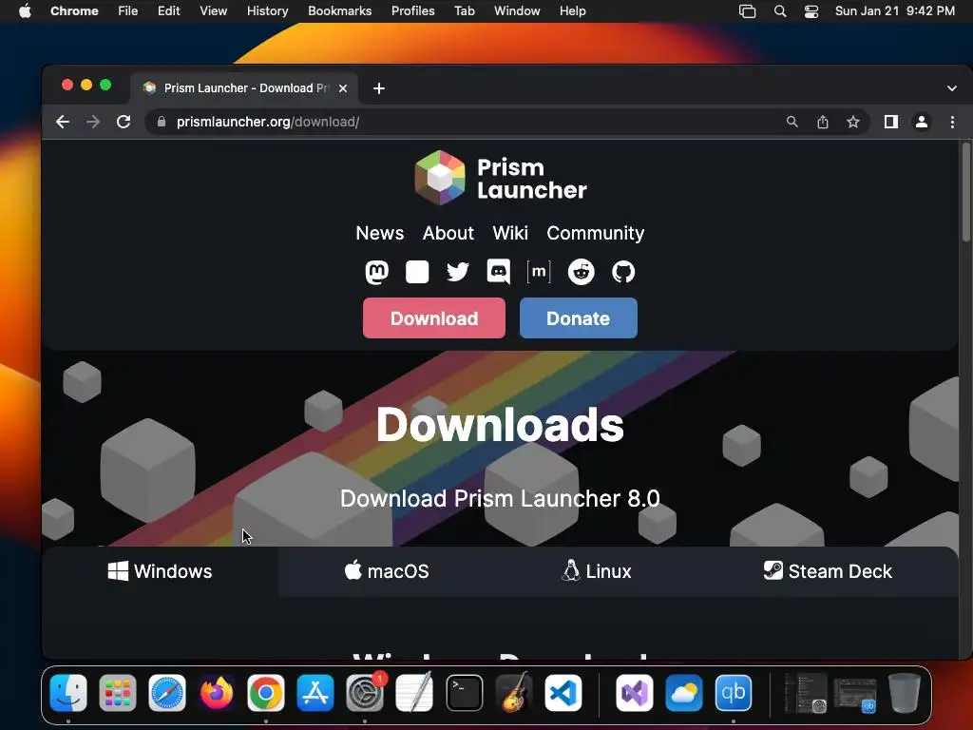Open the Apple menu
The image size is (973, 730).
coord(25,11)
